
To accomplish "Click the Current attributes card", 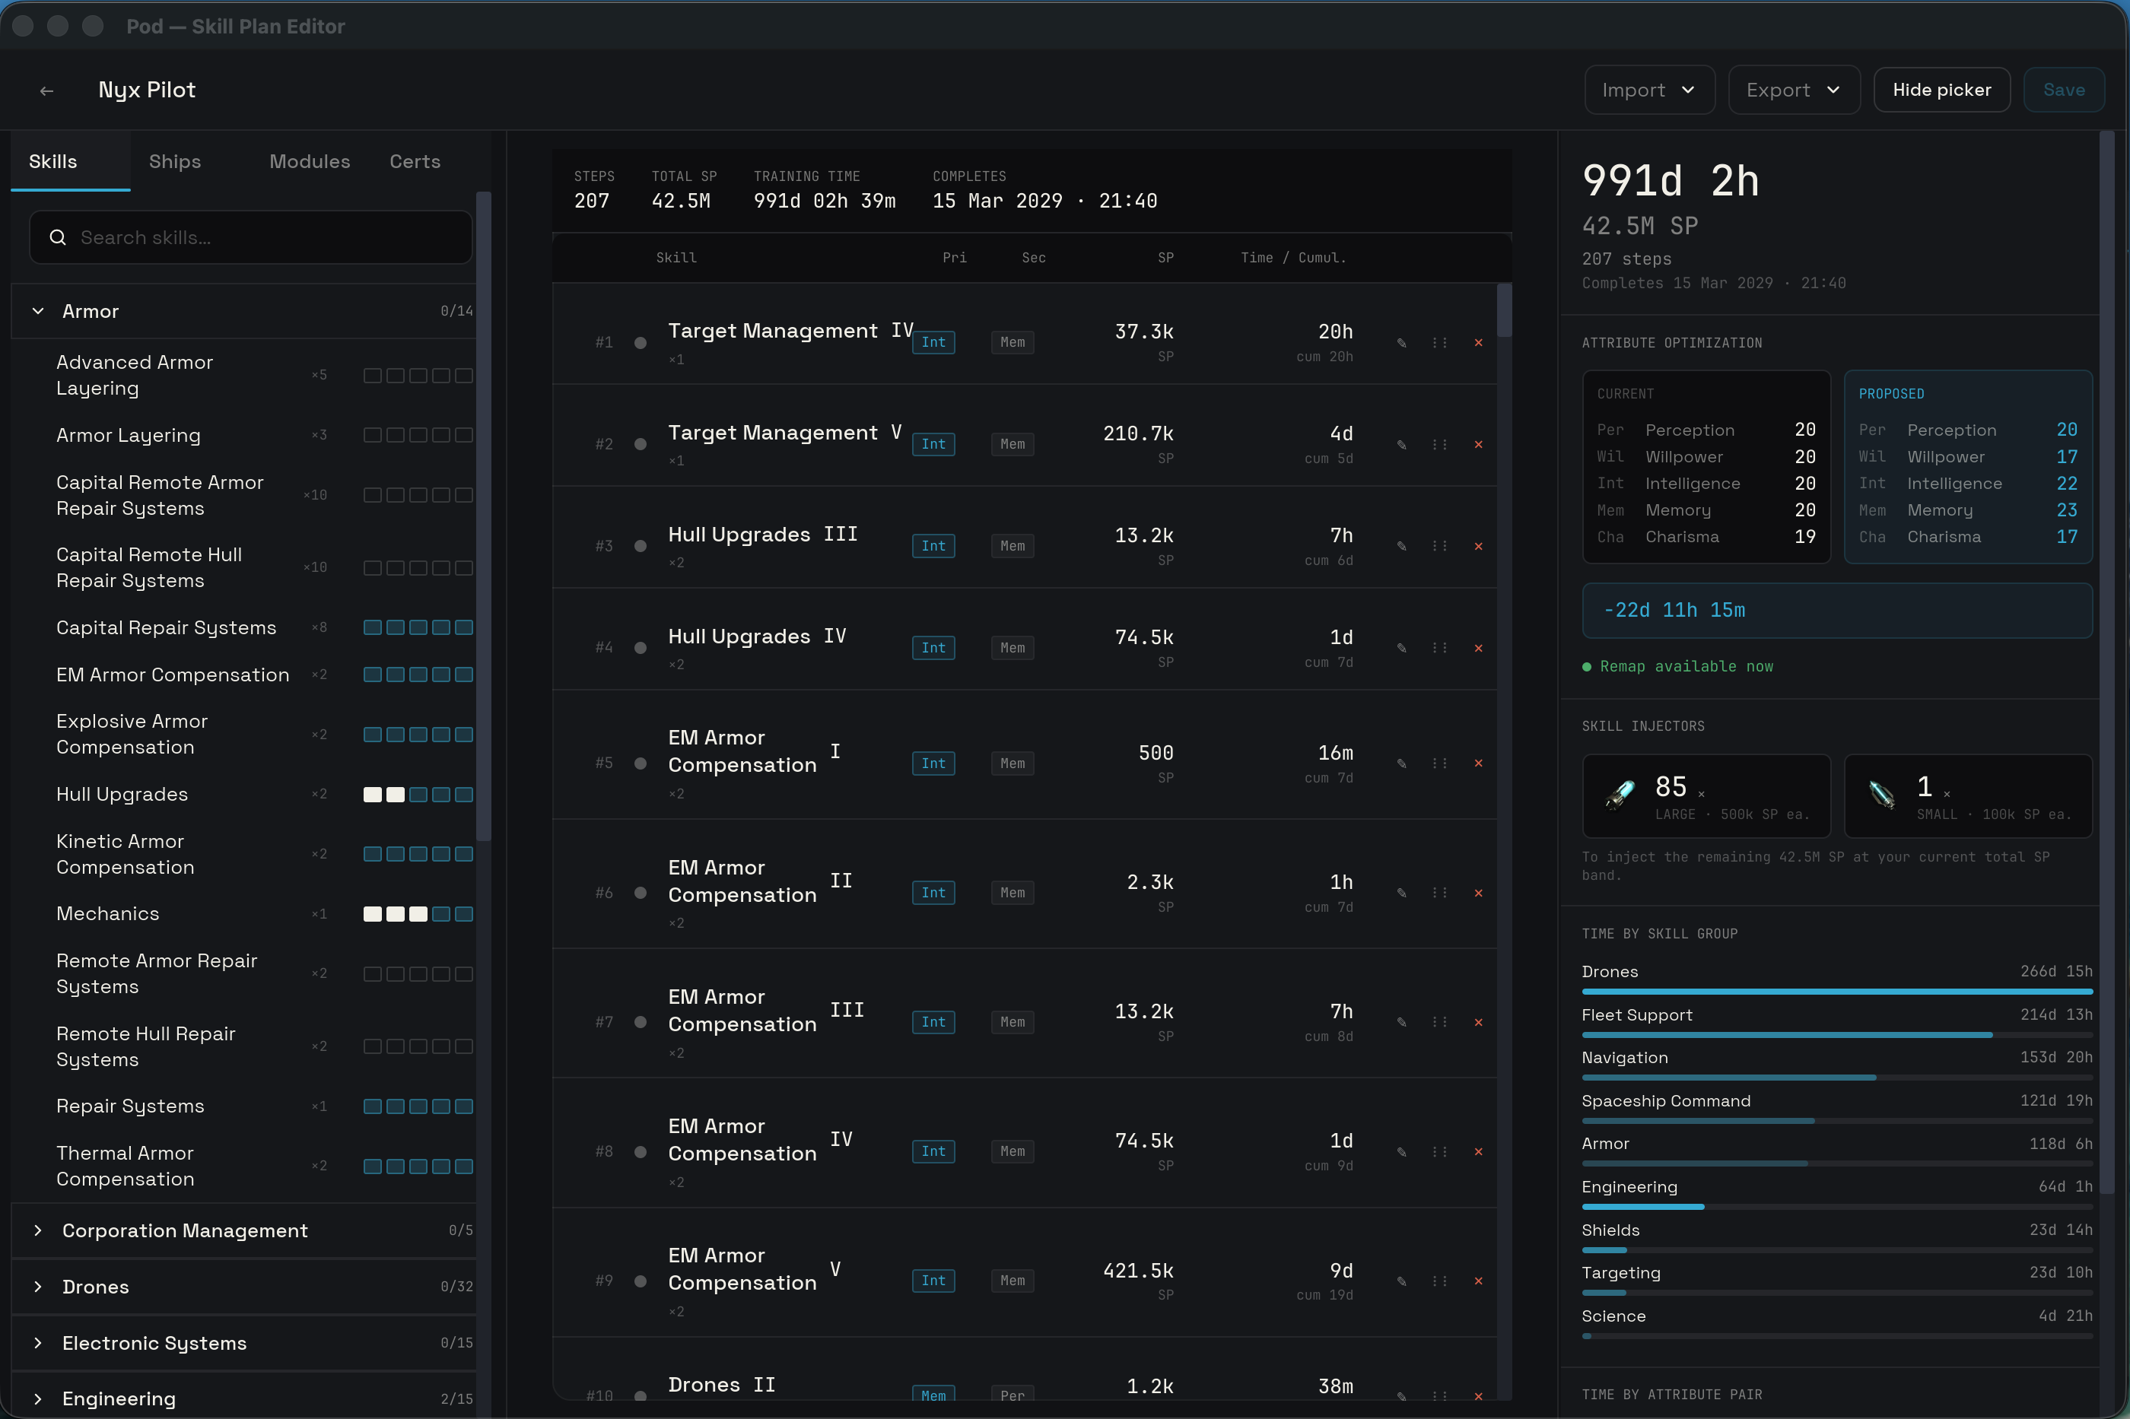I will [1706, 467].
